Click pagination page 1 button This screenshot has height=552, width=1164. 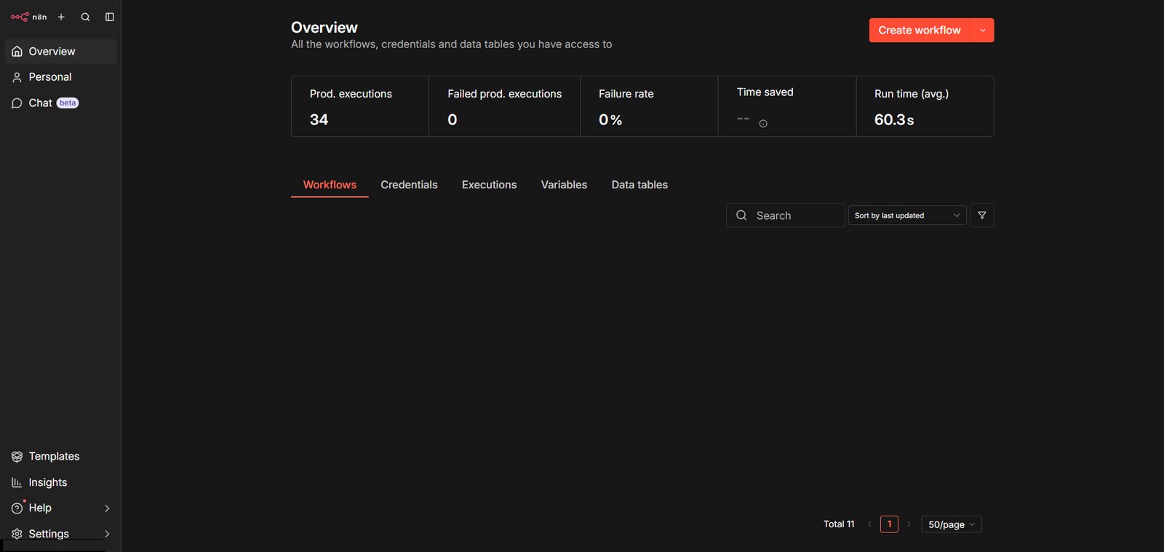[889, 524]
